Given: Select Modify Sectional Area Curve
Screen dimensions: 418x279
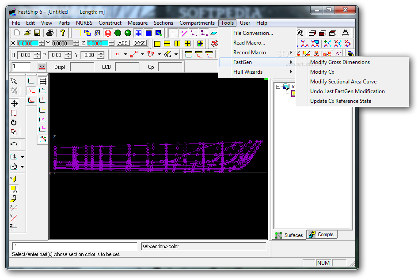Looking at the screenshot, I should 343,82.
